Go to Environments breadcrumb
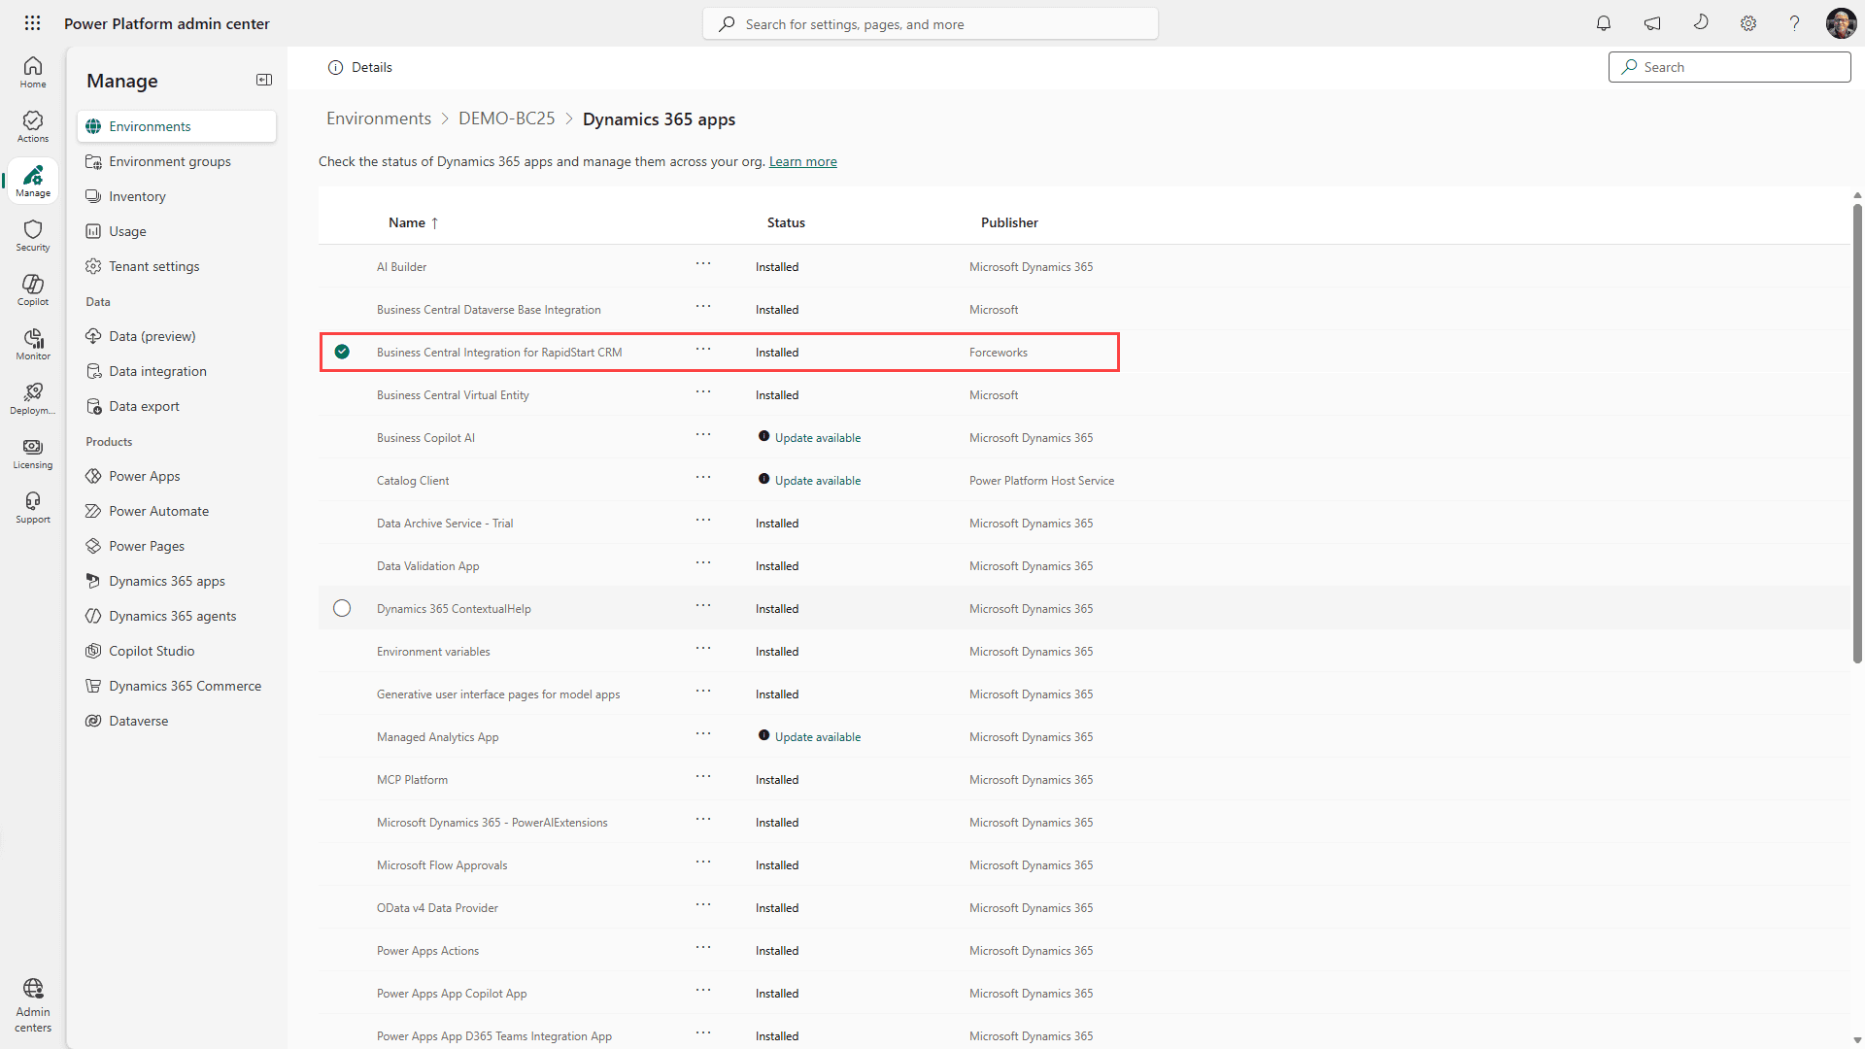Screen dimensions: 1865x1049 pyautogui.click(x=379, y=118)
